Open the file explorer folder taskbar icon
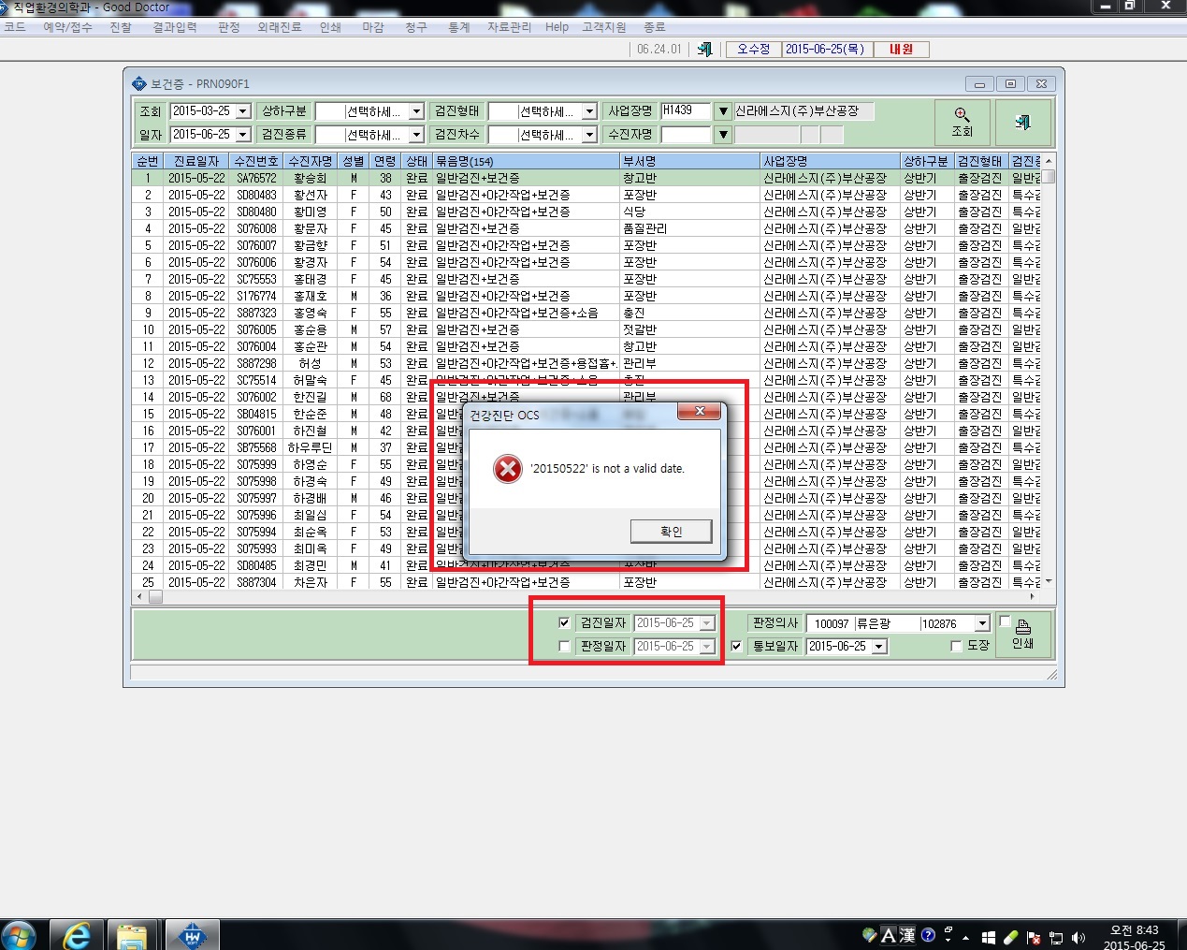Image resolution: width=1187 pixels, height=950 pixels. [132, 935]
